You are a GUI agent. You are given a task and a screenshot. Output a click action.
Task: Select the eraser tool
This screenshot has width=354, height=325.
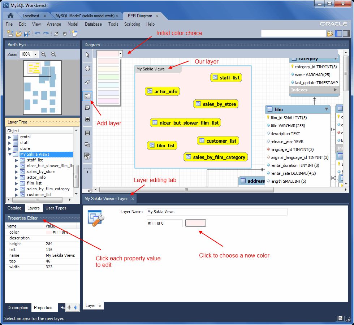[x=87, y=82]
